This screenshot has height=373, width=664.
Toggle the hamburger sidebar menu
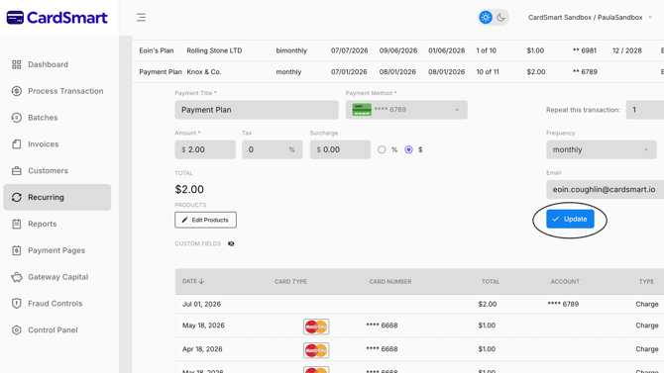tap(141, 18)
